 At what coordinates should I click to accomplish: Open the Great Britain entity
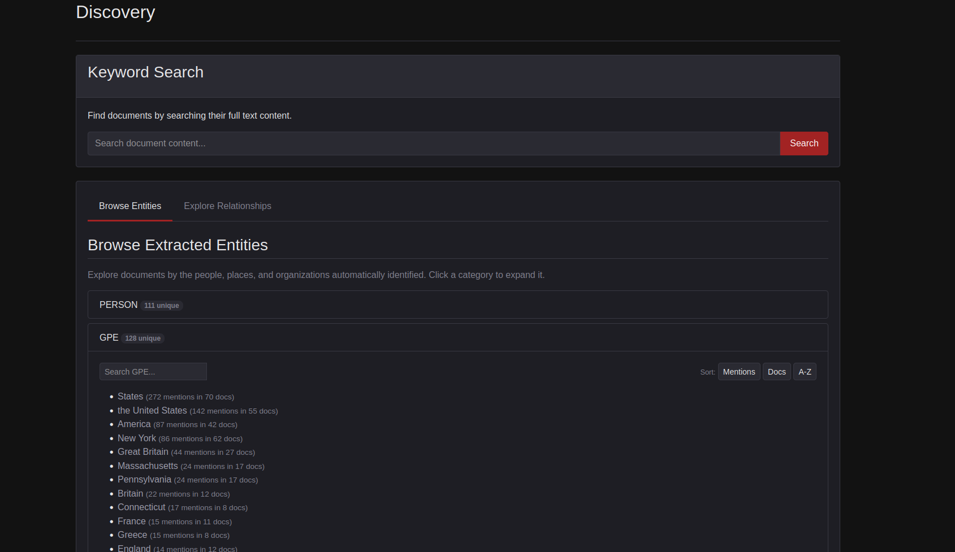[x=143, y=452]
